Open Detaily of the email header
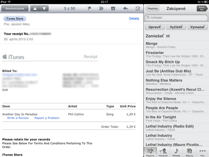209x157 pixels. point(134,19)
